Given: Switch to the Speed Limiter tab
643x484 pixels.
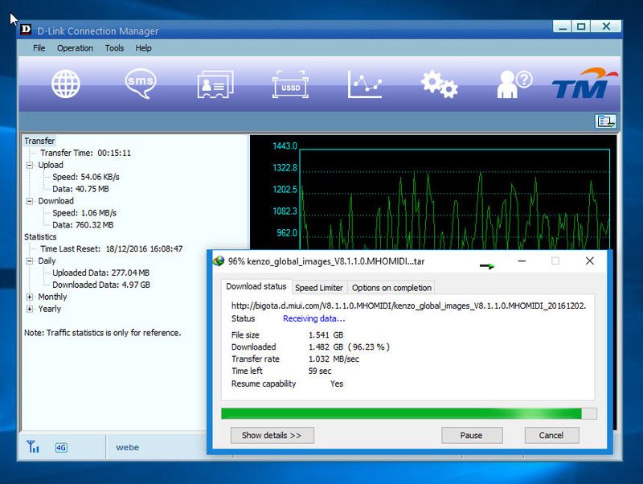Looking at the screenshot, I should pyautogui.click(x=319, y=288).
